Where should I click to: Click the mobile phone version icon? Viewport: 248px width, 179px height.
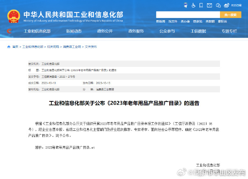tap(201, 5)
